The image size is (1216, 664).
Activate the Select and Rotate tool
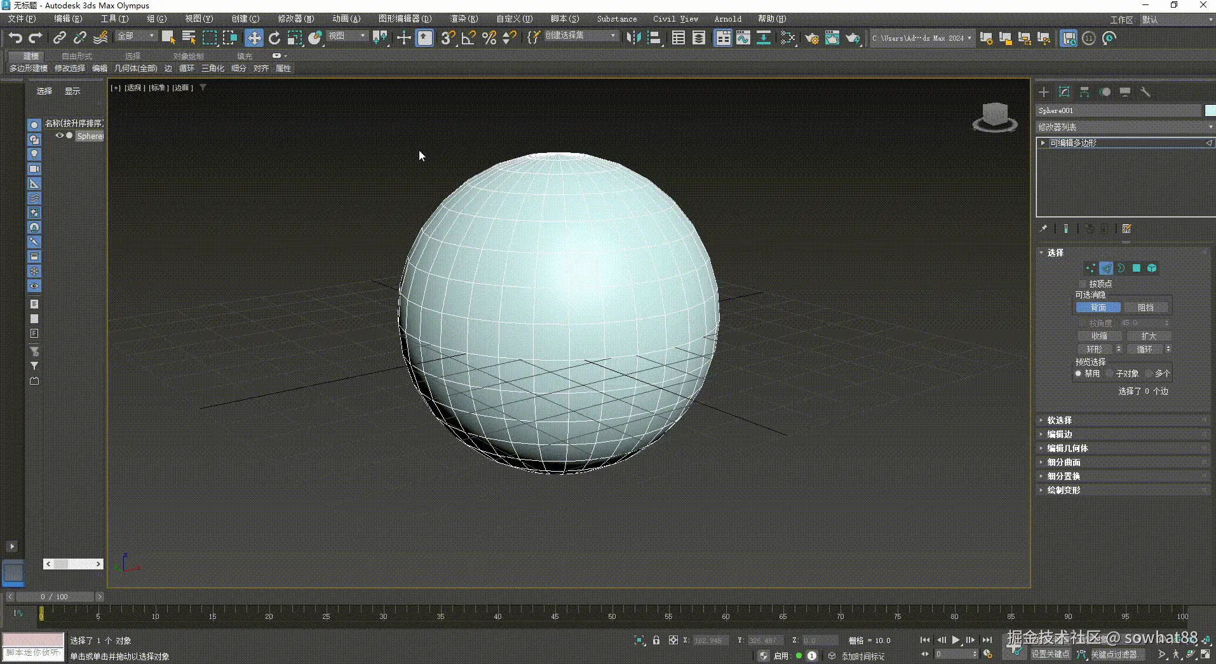274,37
